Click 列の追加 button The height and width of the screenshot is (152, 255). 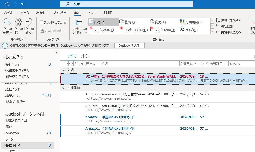224,26
